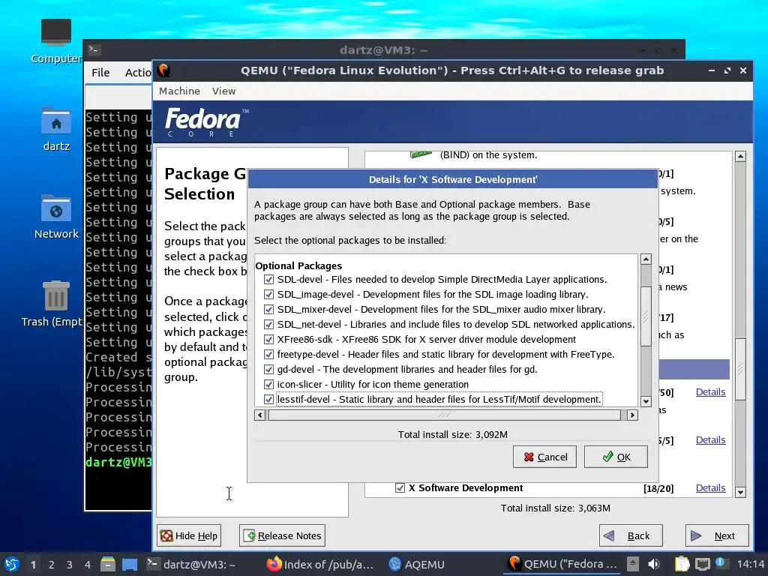Uncheck the SDL-devel optional package
The image size is (768, 576).
(x=268, y=280)
